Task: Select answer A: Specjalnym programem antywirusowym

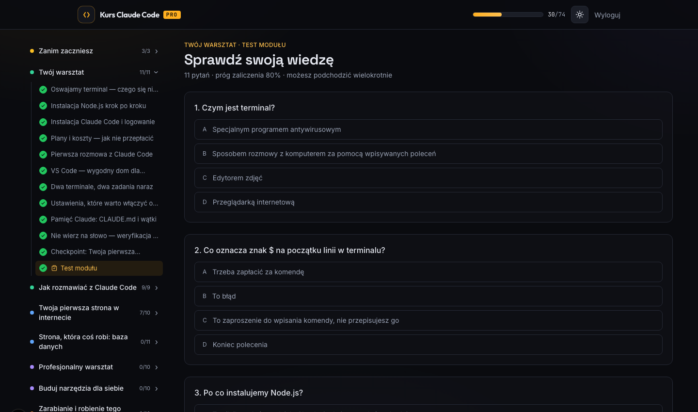Action: click(x=428, y=129)
